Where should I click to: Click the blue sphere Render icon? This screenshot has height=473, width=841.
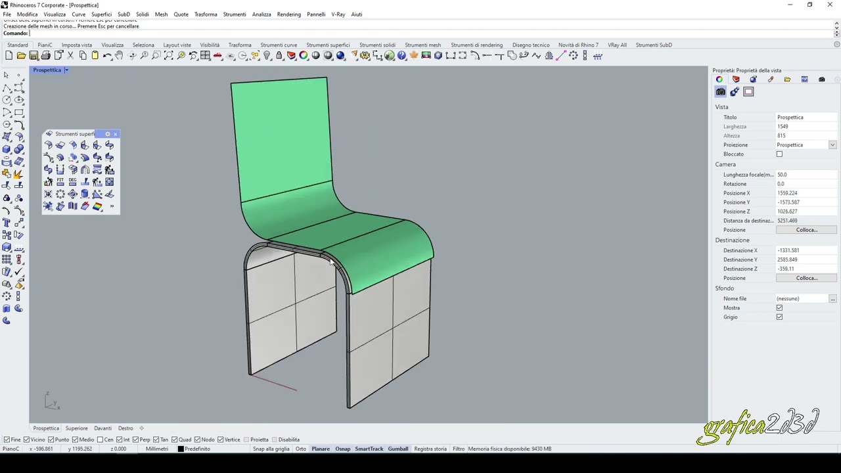click(x=340, y=56)
